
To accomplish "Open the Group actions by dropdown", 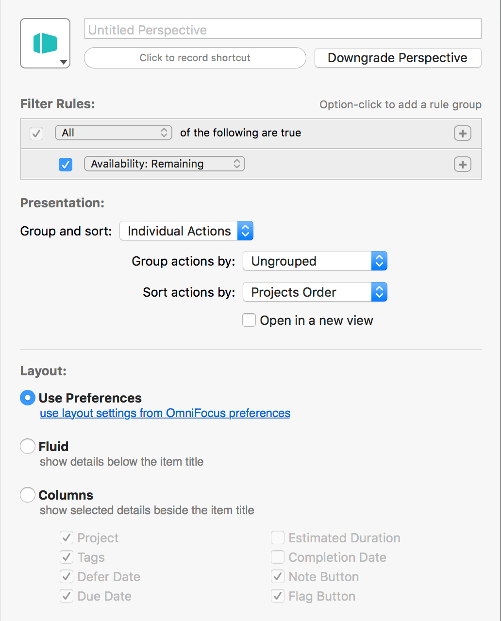I will 315,261.
